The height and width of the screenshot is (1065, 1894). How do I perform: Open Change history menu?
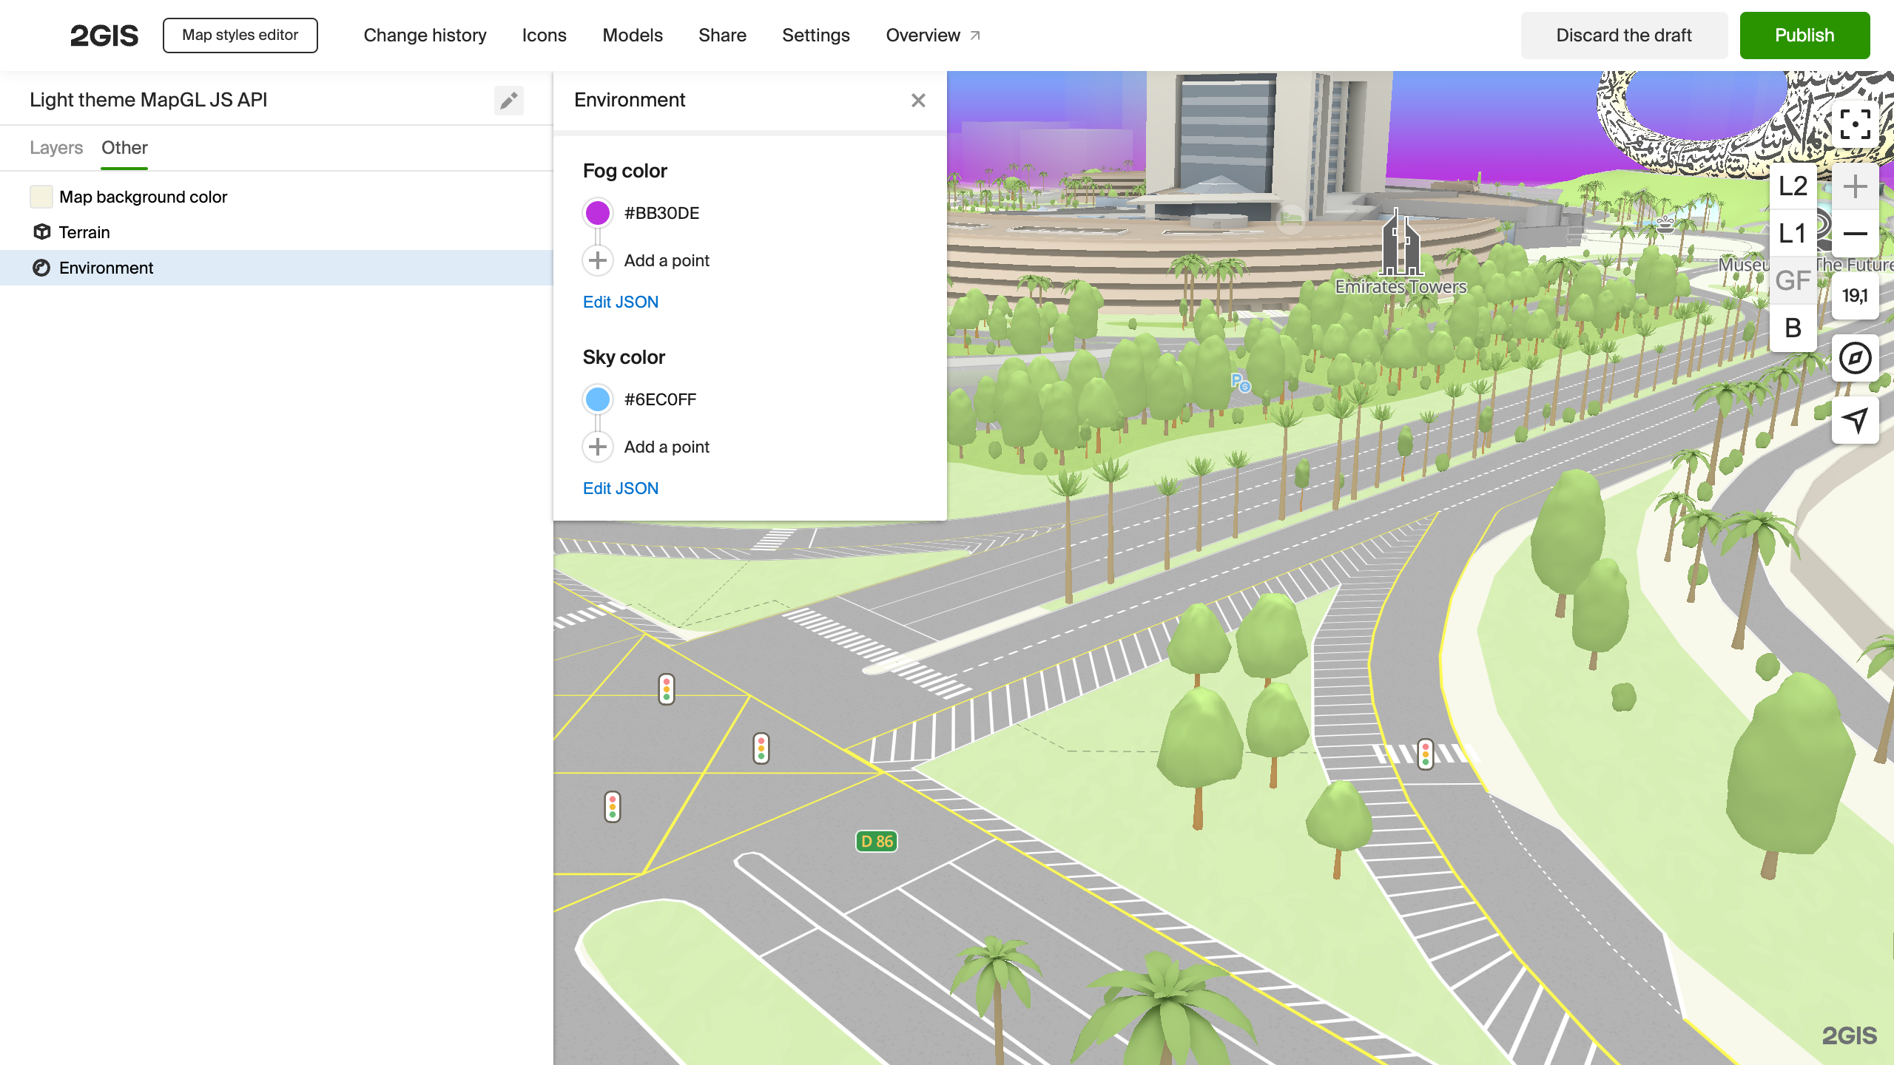point(425,35)
